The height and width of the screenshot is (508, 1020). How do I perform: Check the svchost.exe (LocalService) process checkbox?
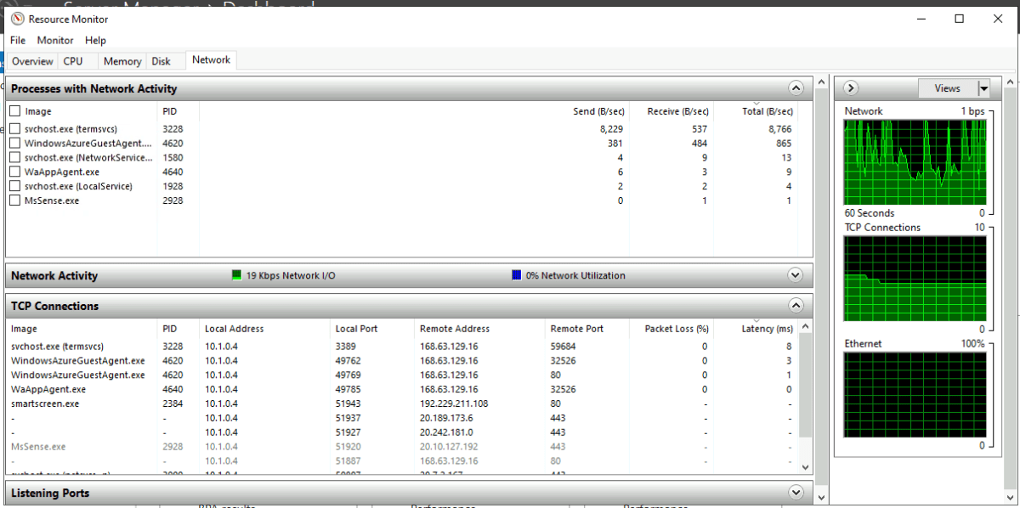pos(15,186)
